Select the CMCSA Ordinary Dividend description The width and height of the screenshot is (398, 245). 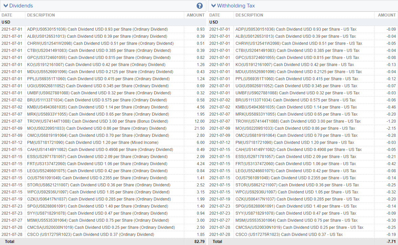coord(101,228)
